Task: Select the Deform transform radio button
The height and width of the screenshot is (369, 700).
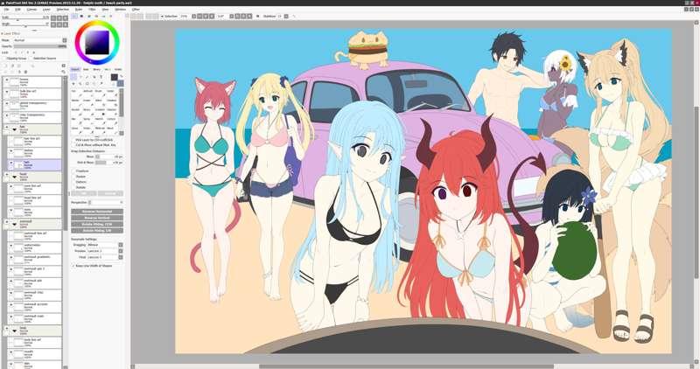Action: pyautogui.click(x=74, y=182)
